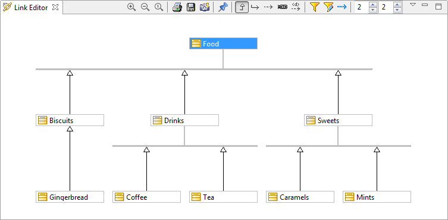The height and width of the screenshot is (220, 448).
Task: Select the Food class node
Action: click(224, 44)
